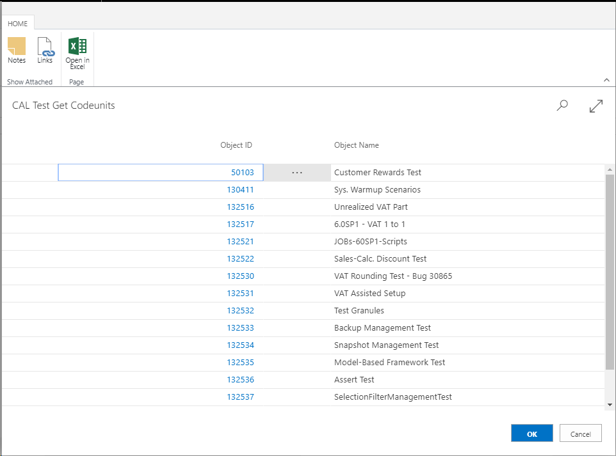
Task: Open the Notes attachment panel
Action: (x=17, y=51)
